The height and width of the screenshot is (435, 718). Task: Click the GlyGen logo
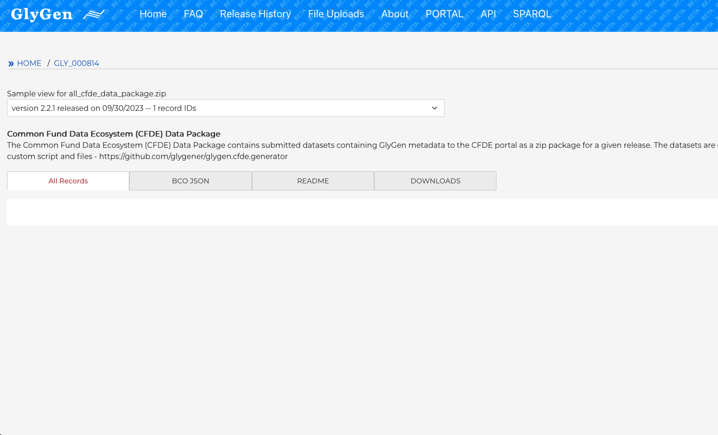[x=41, y=14]
